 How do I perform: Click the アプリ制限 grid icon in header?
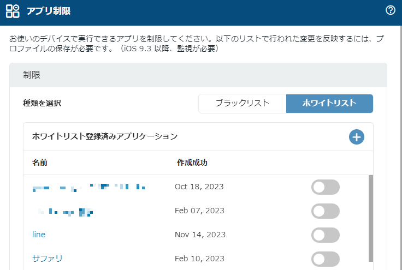13,11
